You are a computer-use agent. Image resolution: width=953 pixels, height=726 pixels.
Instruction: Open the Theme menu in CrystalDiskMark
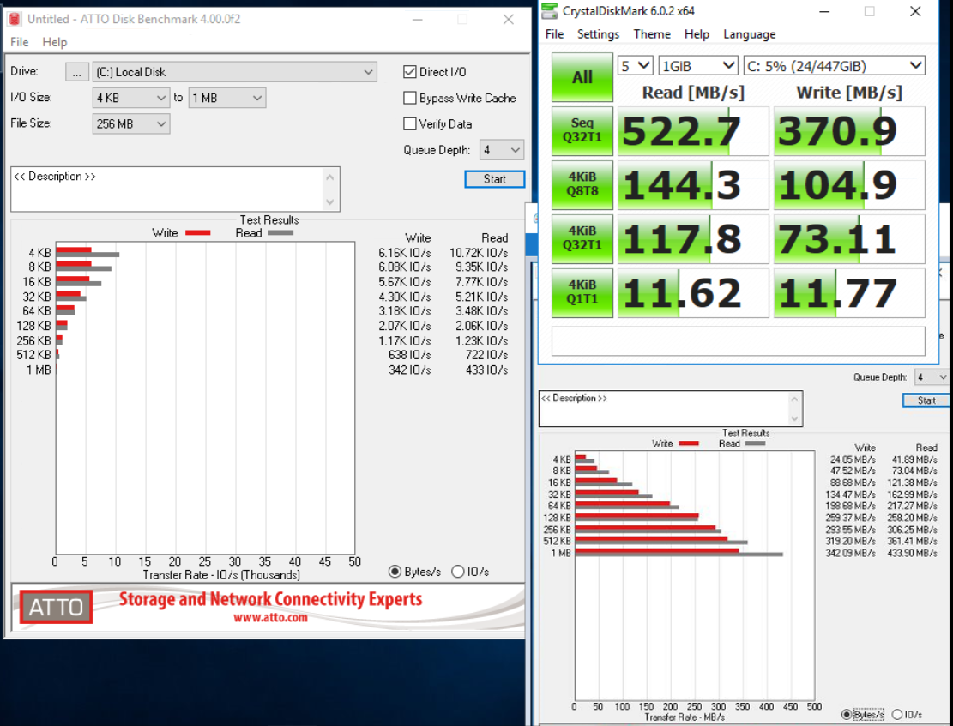[x=652, y=34]
